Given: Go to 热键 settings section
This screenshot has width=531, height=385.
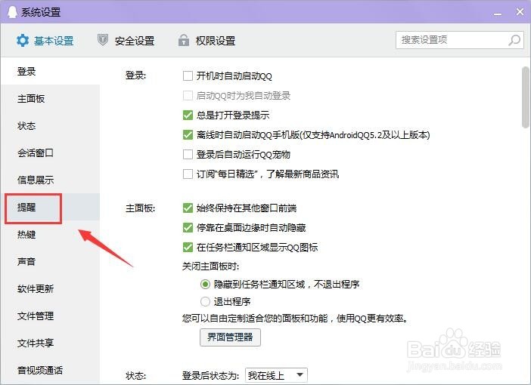Looking at the screenshot, I should point(51,234).
